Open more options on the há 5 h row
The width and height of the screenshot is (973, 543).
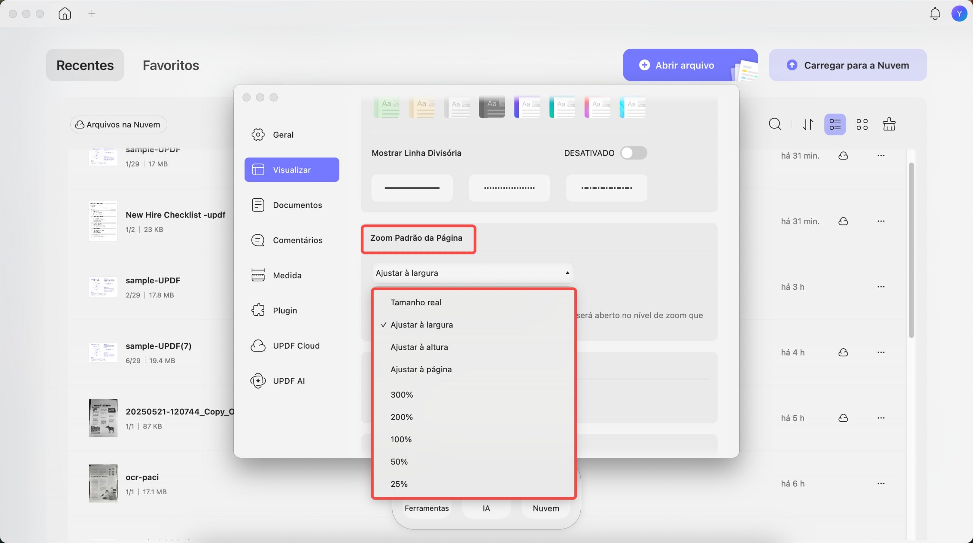click(x=881, y=418)
